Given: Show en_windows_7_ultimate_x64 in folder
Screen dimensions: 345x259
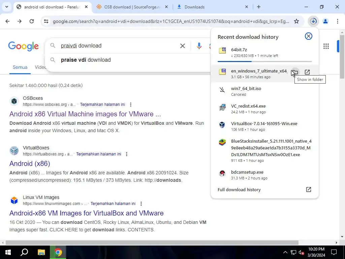Looking at the screenshot, I should point(295,72).
